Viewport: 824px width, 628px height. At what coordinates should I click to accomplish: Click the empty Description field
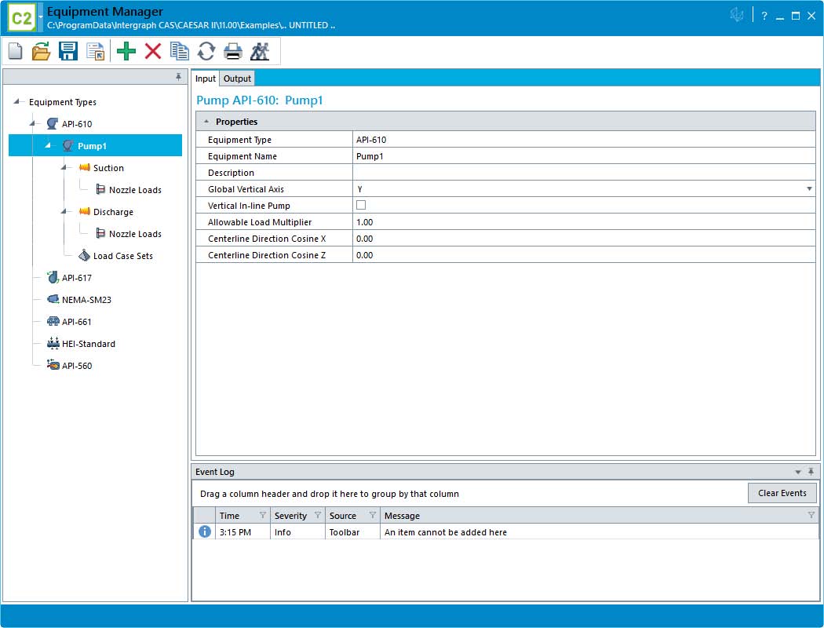click(x=584, y=173)
